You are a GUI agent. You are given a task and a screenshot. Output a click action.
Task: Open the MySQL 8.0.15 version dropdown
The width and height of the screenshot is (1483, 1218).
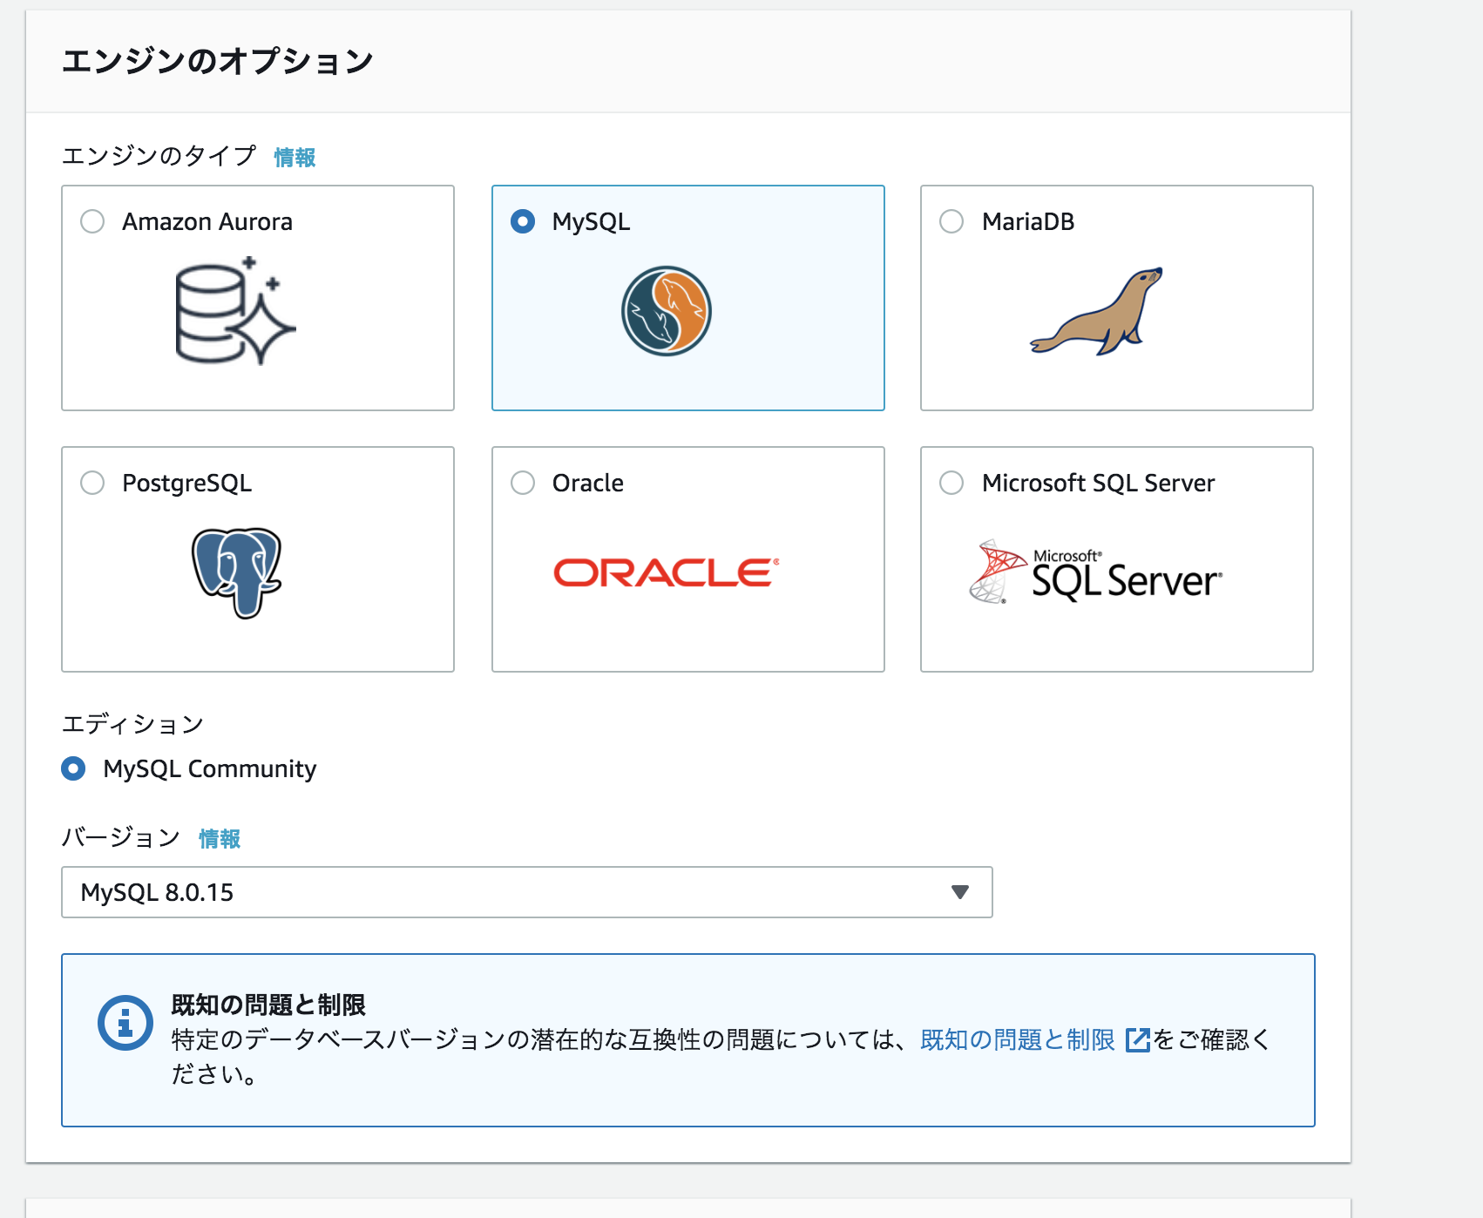527,892
